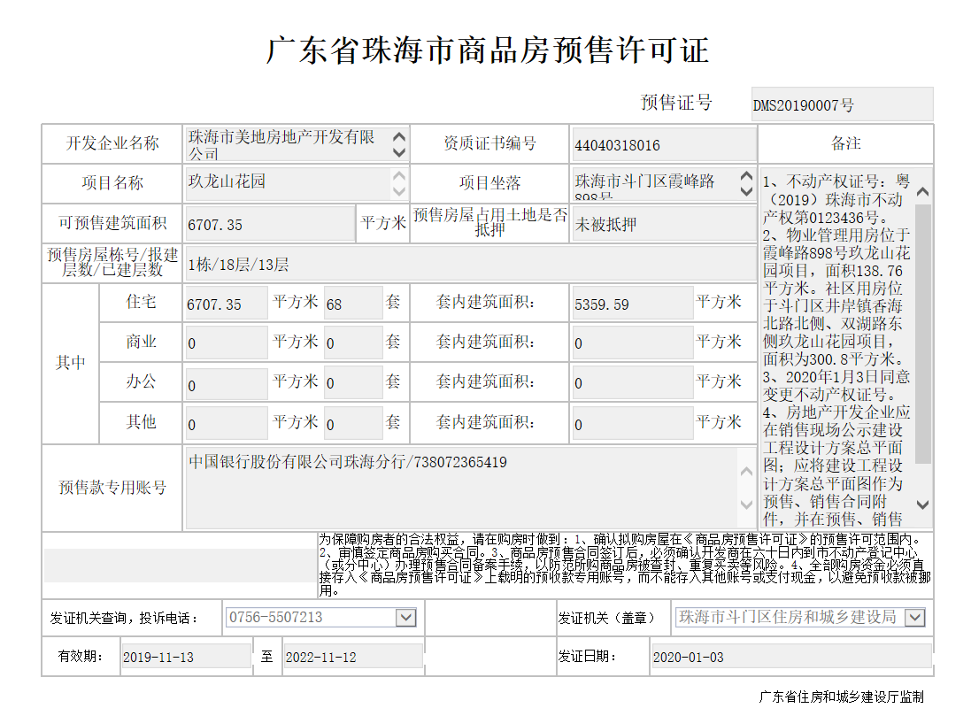
Task: Click scroll-down arrow in 项目名称 box
Action: pos(400,192)
